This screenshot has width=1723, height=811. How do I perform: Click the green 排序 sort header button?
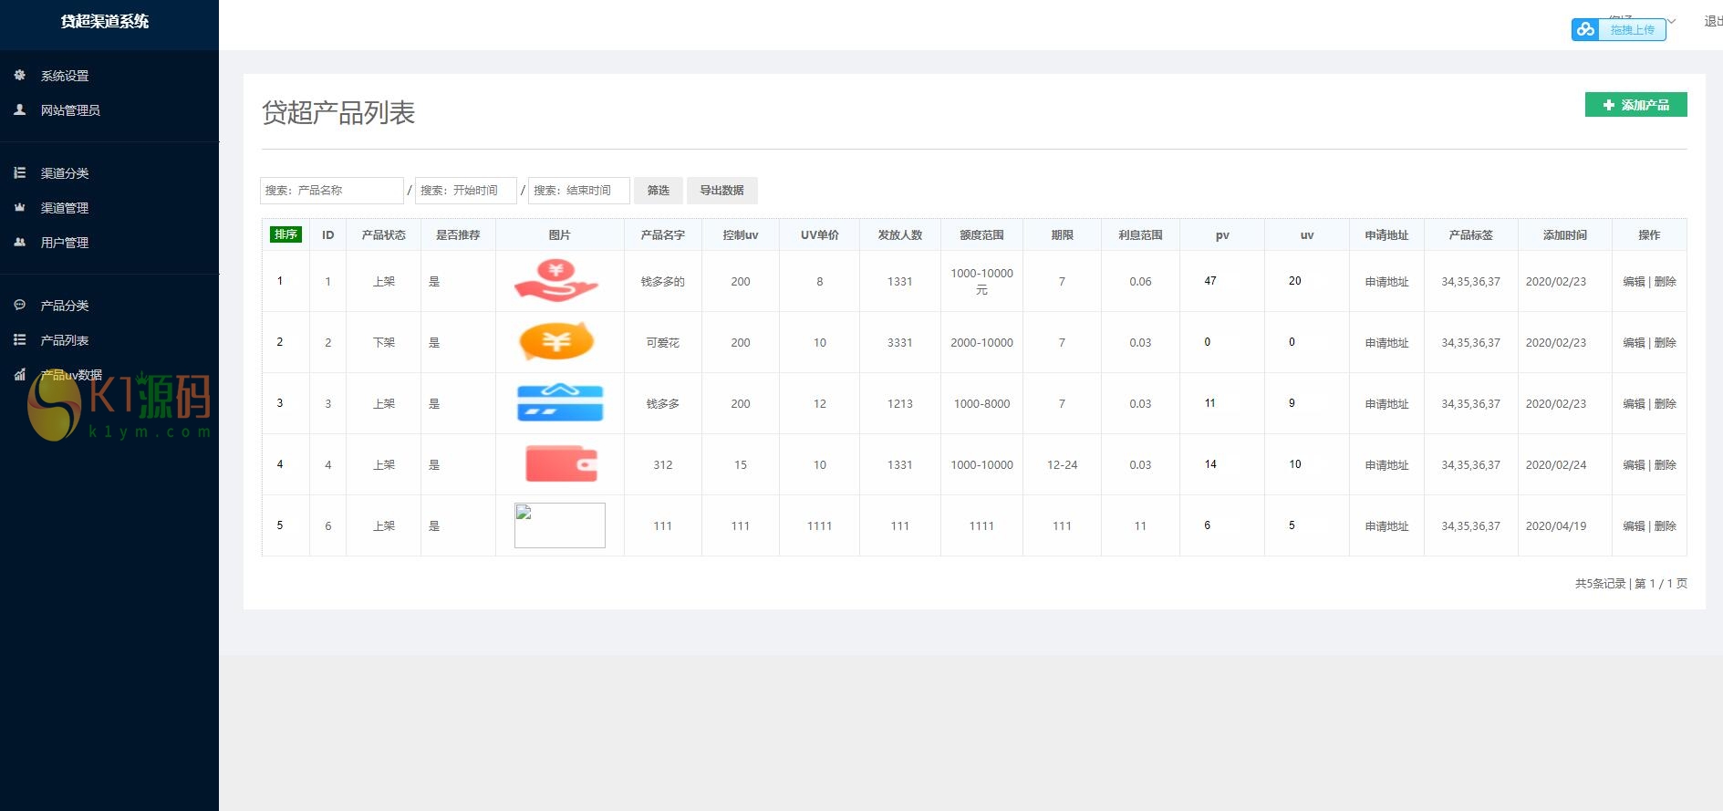tap(286, 234)
